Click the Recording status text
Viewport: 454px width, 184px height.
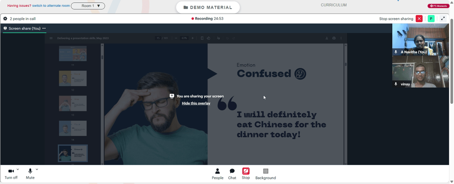tap(207, 19)
